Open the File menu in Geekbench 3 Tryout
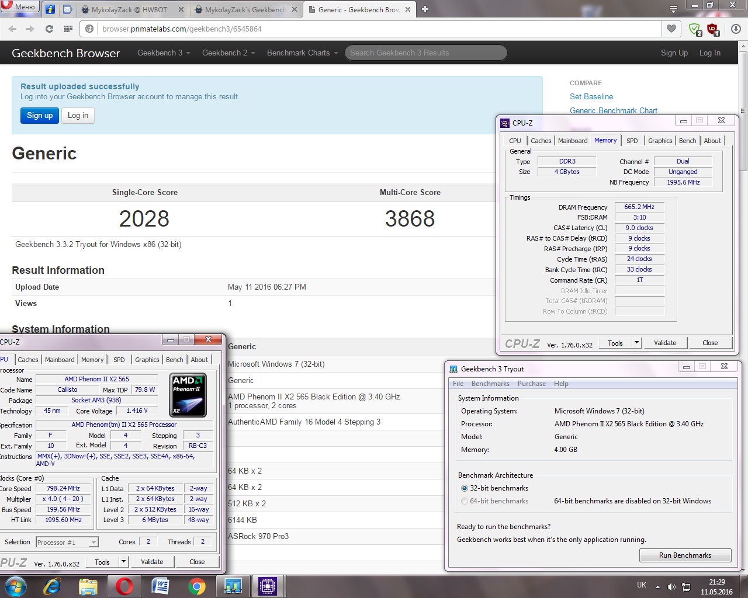Image resolution: width=748 pixels, height=598 pixels. point(458,384)
